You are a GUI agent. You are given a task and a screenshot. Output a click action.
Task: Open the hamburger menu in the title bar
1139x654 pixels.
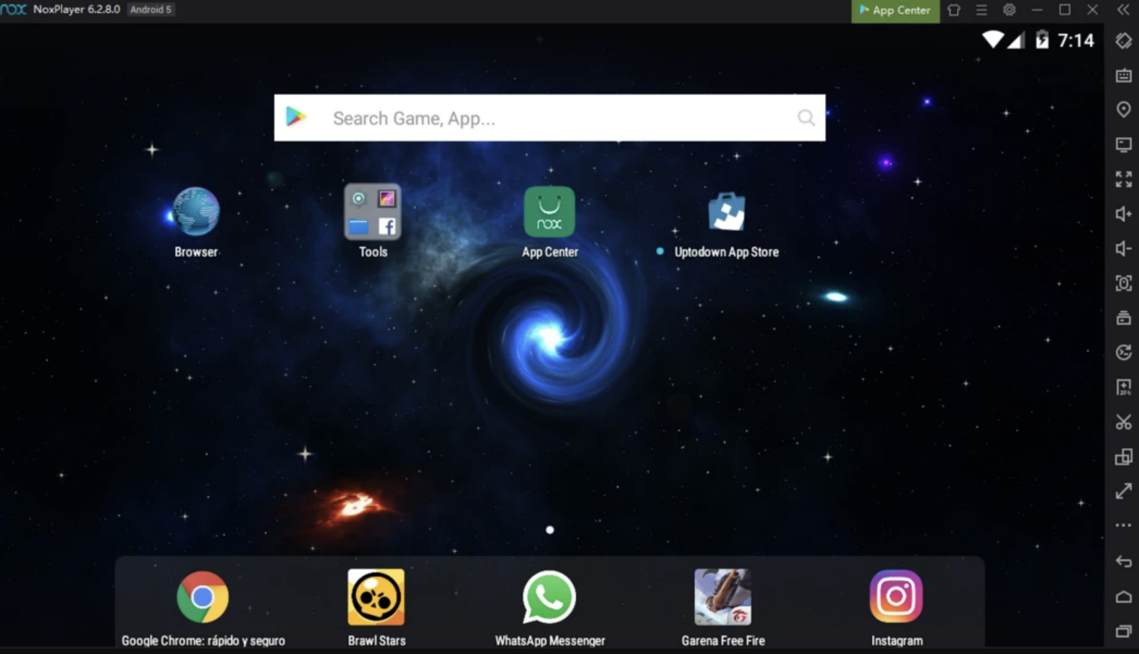coord(981,10)
